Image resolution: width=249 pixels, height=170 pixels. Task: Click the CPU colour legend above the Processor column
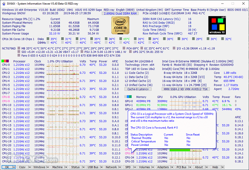(x=5, y=61)
